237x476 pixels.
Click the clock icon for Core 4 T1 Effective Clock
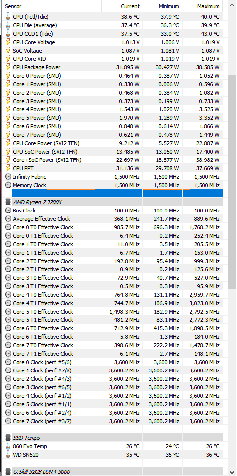point(8,303)
